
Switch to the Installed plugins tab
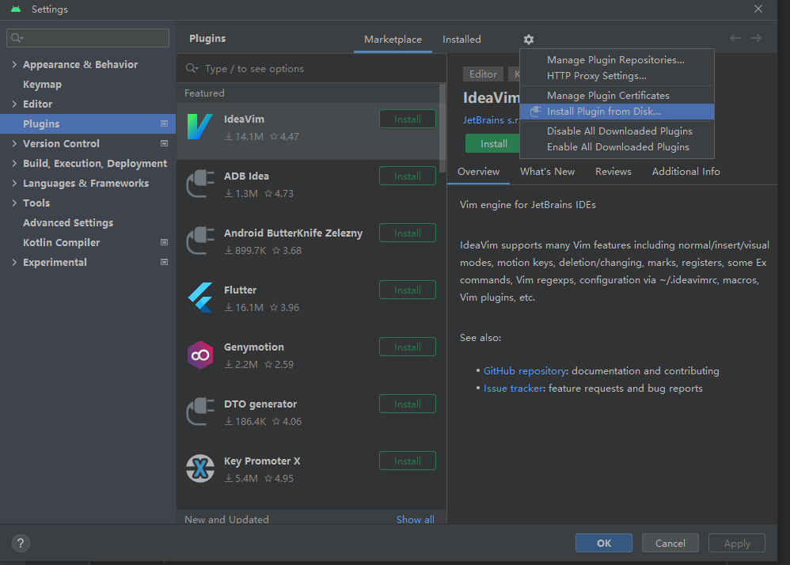461,40
